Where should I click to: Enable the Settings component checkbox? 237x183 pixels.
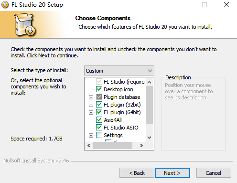[99, 135]
